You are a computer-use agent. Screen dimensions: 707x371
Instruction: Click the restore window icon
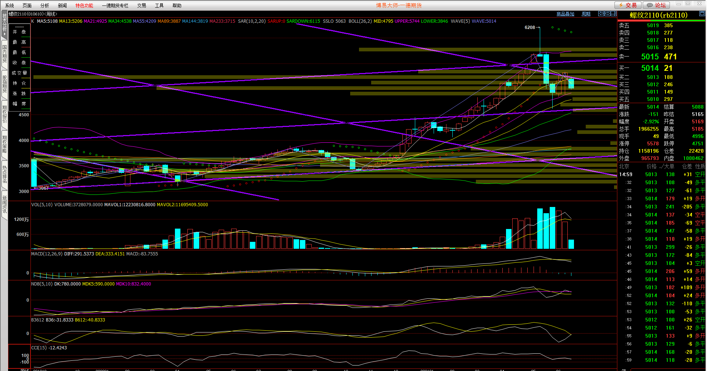point(688,4)
